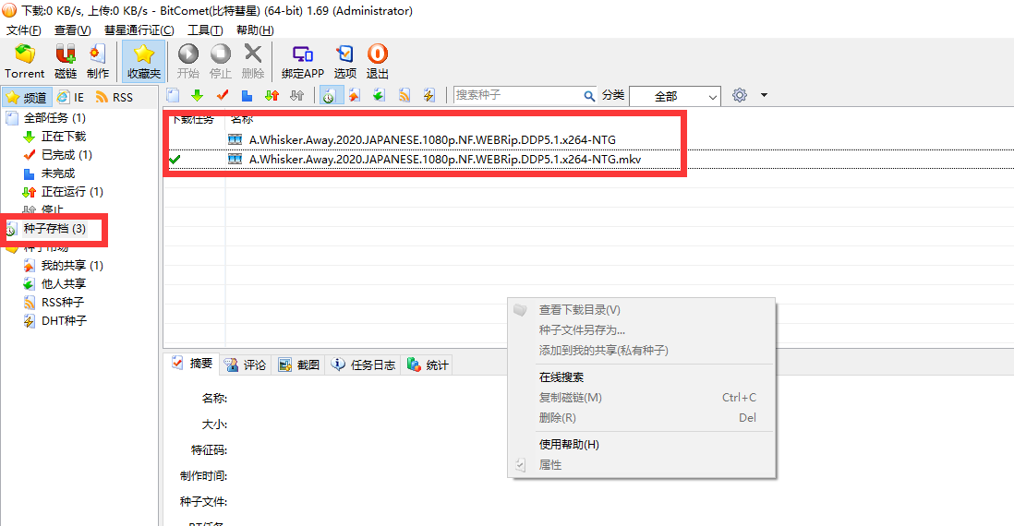Click the RSS torrents filter icon in filter bar
This screenshot has width=1014, height=526.
404,96
